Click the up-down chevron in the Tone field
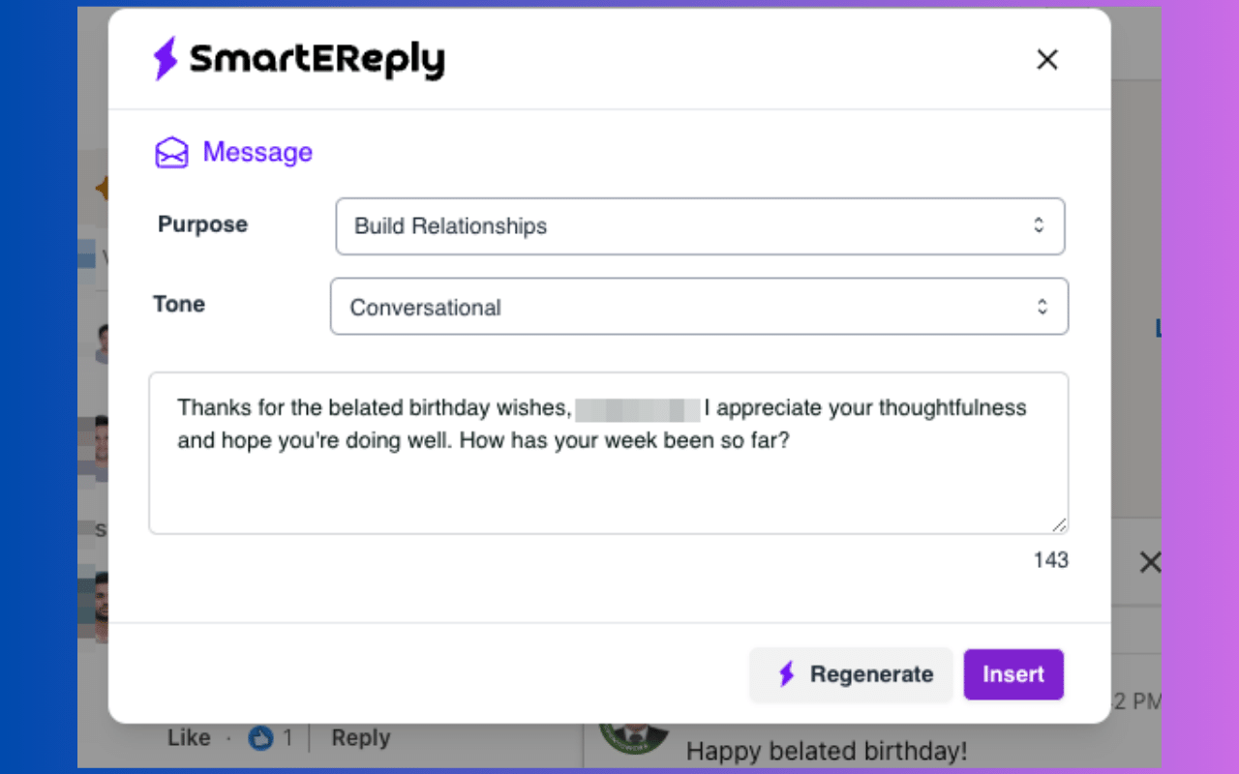This screenshot has height=774, width=1239. pyautogui.click(x=1042, y=307)
